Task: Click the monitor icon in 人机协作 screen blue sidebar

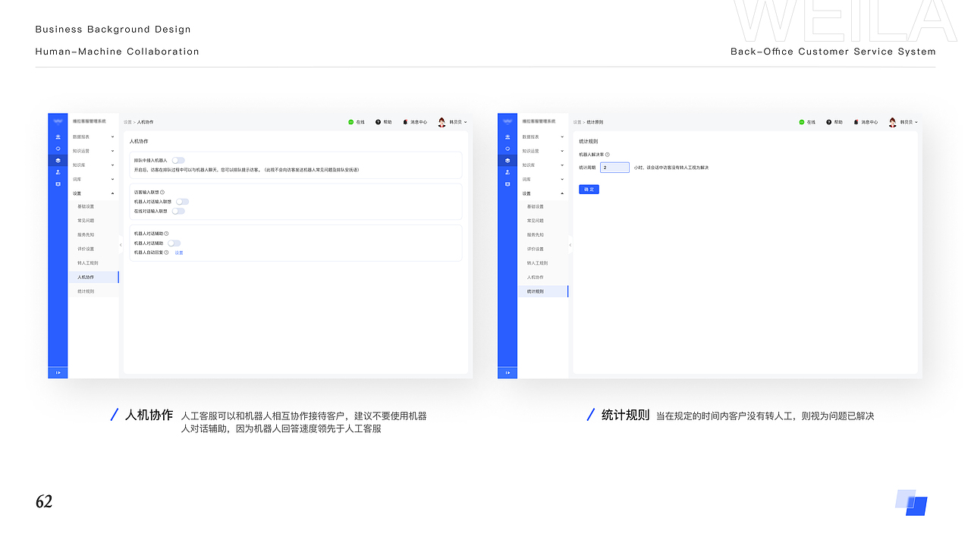Action: (58, 184)
